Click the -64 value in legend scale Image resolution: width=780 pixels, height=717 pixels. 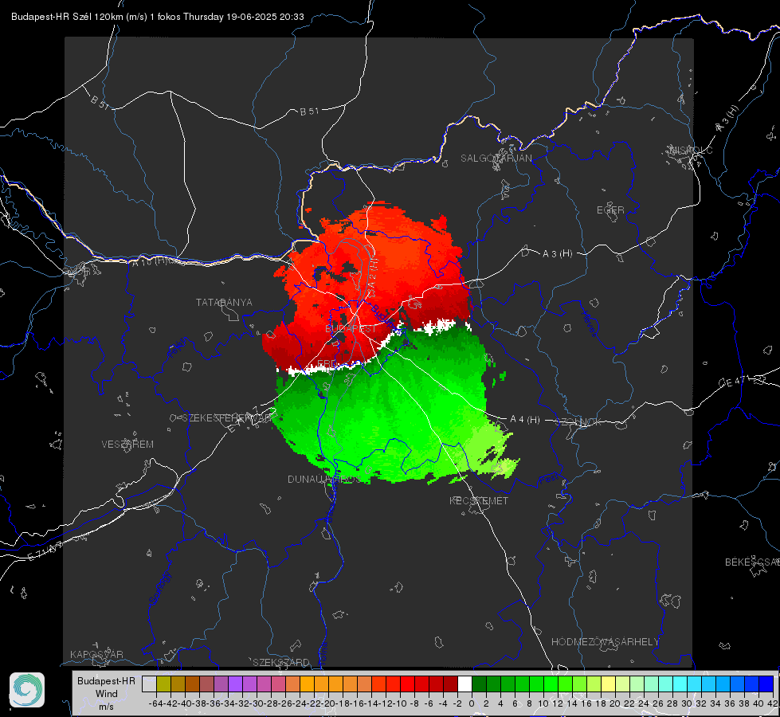coord(155,703)
